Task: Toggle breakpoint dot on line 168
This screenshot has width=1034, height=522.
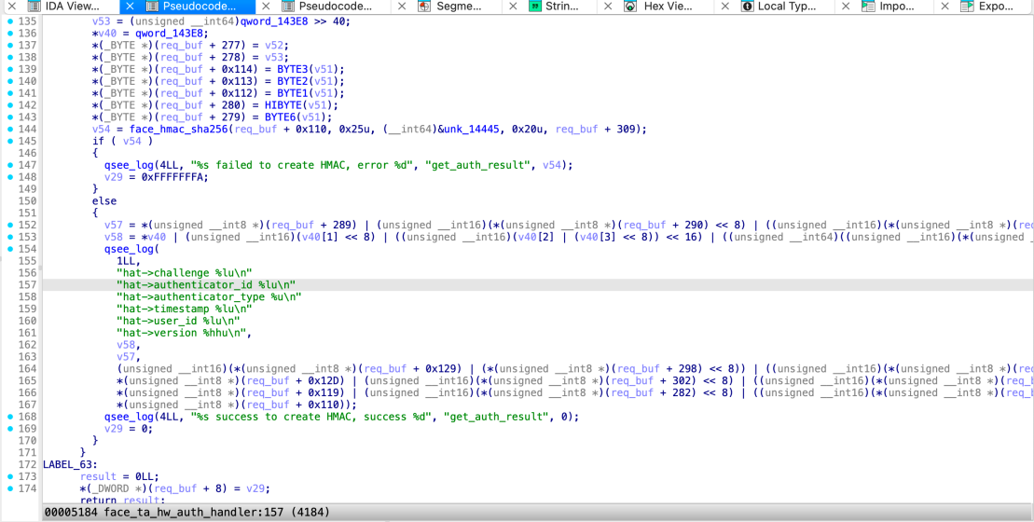Action: [10, 417]
